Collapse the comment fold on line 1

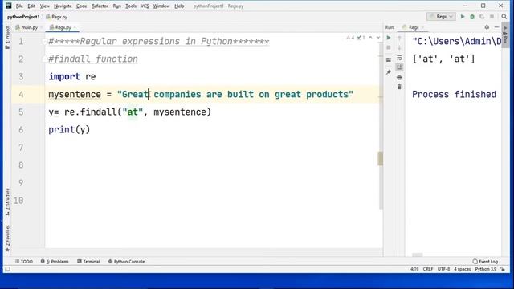(x=45, y=41)
